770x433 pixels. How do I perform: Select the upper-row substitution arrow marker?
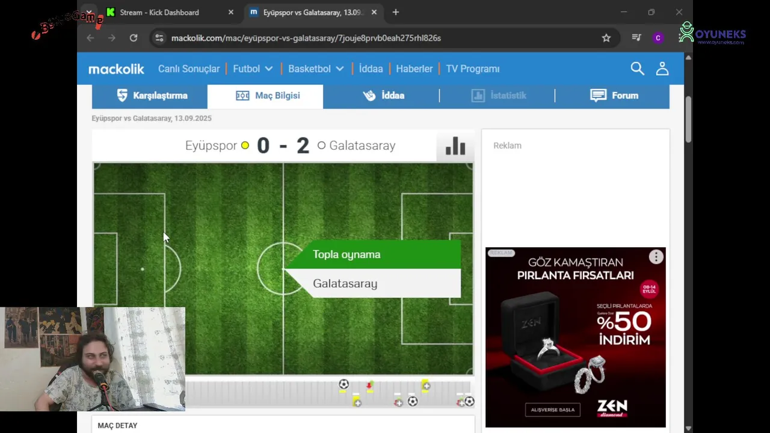pyautogui.click(x=369, y=385)
